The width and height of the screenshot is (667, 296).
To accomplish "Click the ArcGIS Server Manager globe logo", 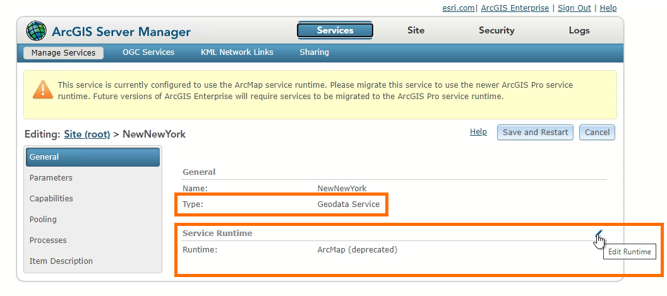I will (x=36, y=30).
